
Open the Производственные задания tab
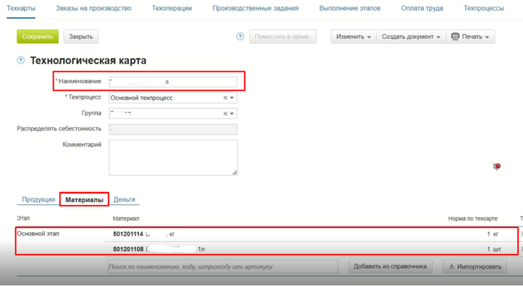tap(255, 8)
